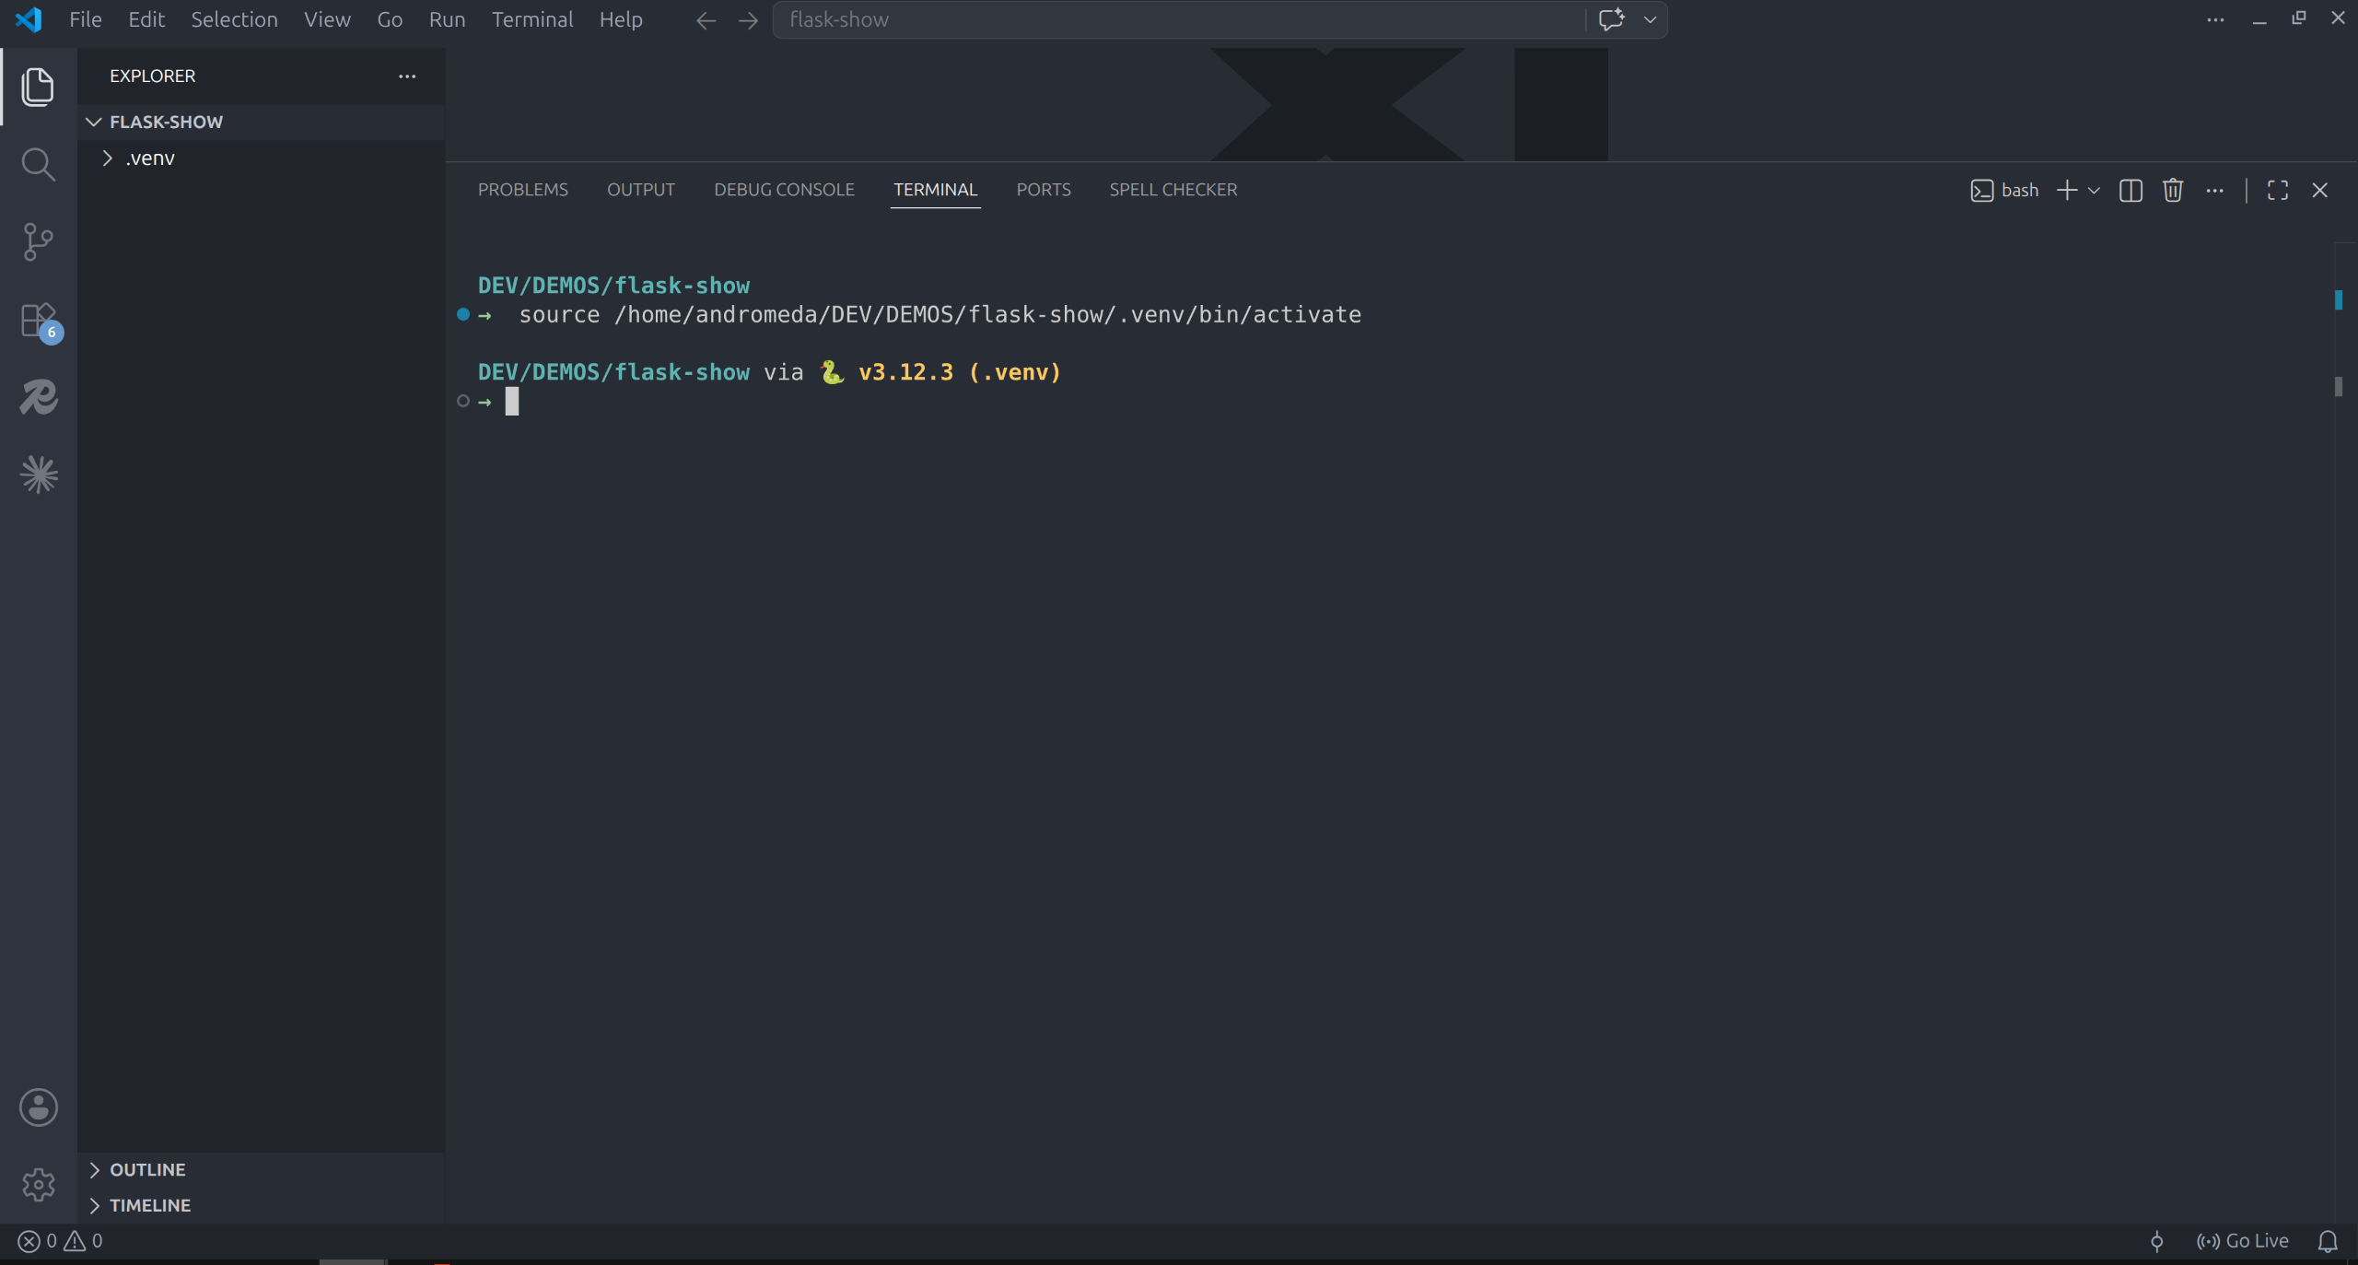Screen dimensions: 2358x1265
Task: Switch to the DEBUG CONSOLE tab
Action: [784, 190]
